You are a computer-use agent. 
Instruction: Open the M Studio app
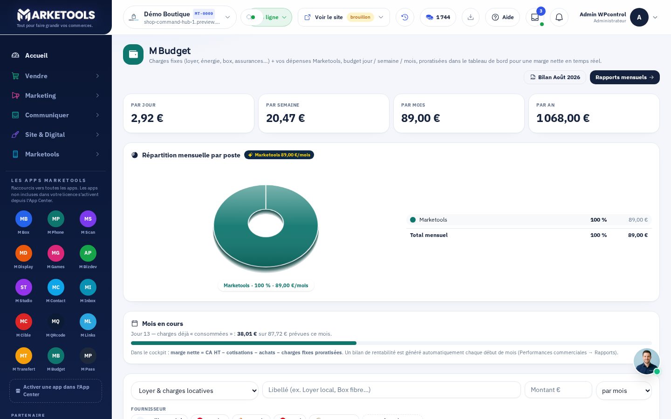click(x=24, y=287)
